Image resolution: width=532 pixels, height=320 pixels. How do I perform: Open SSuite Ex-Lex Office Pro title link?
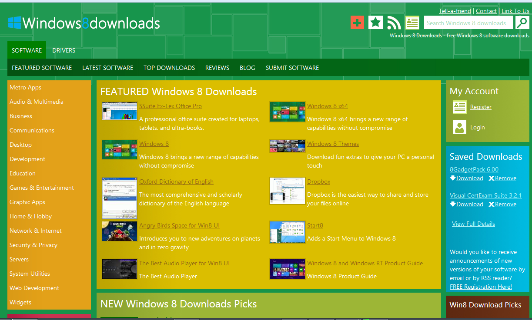pos(171,106)
